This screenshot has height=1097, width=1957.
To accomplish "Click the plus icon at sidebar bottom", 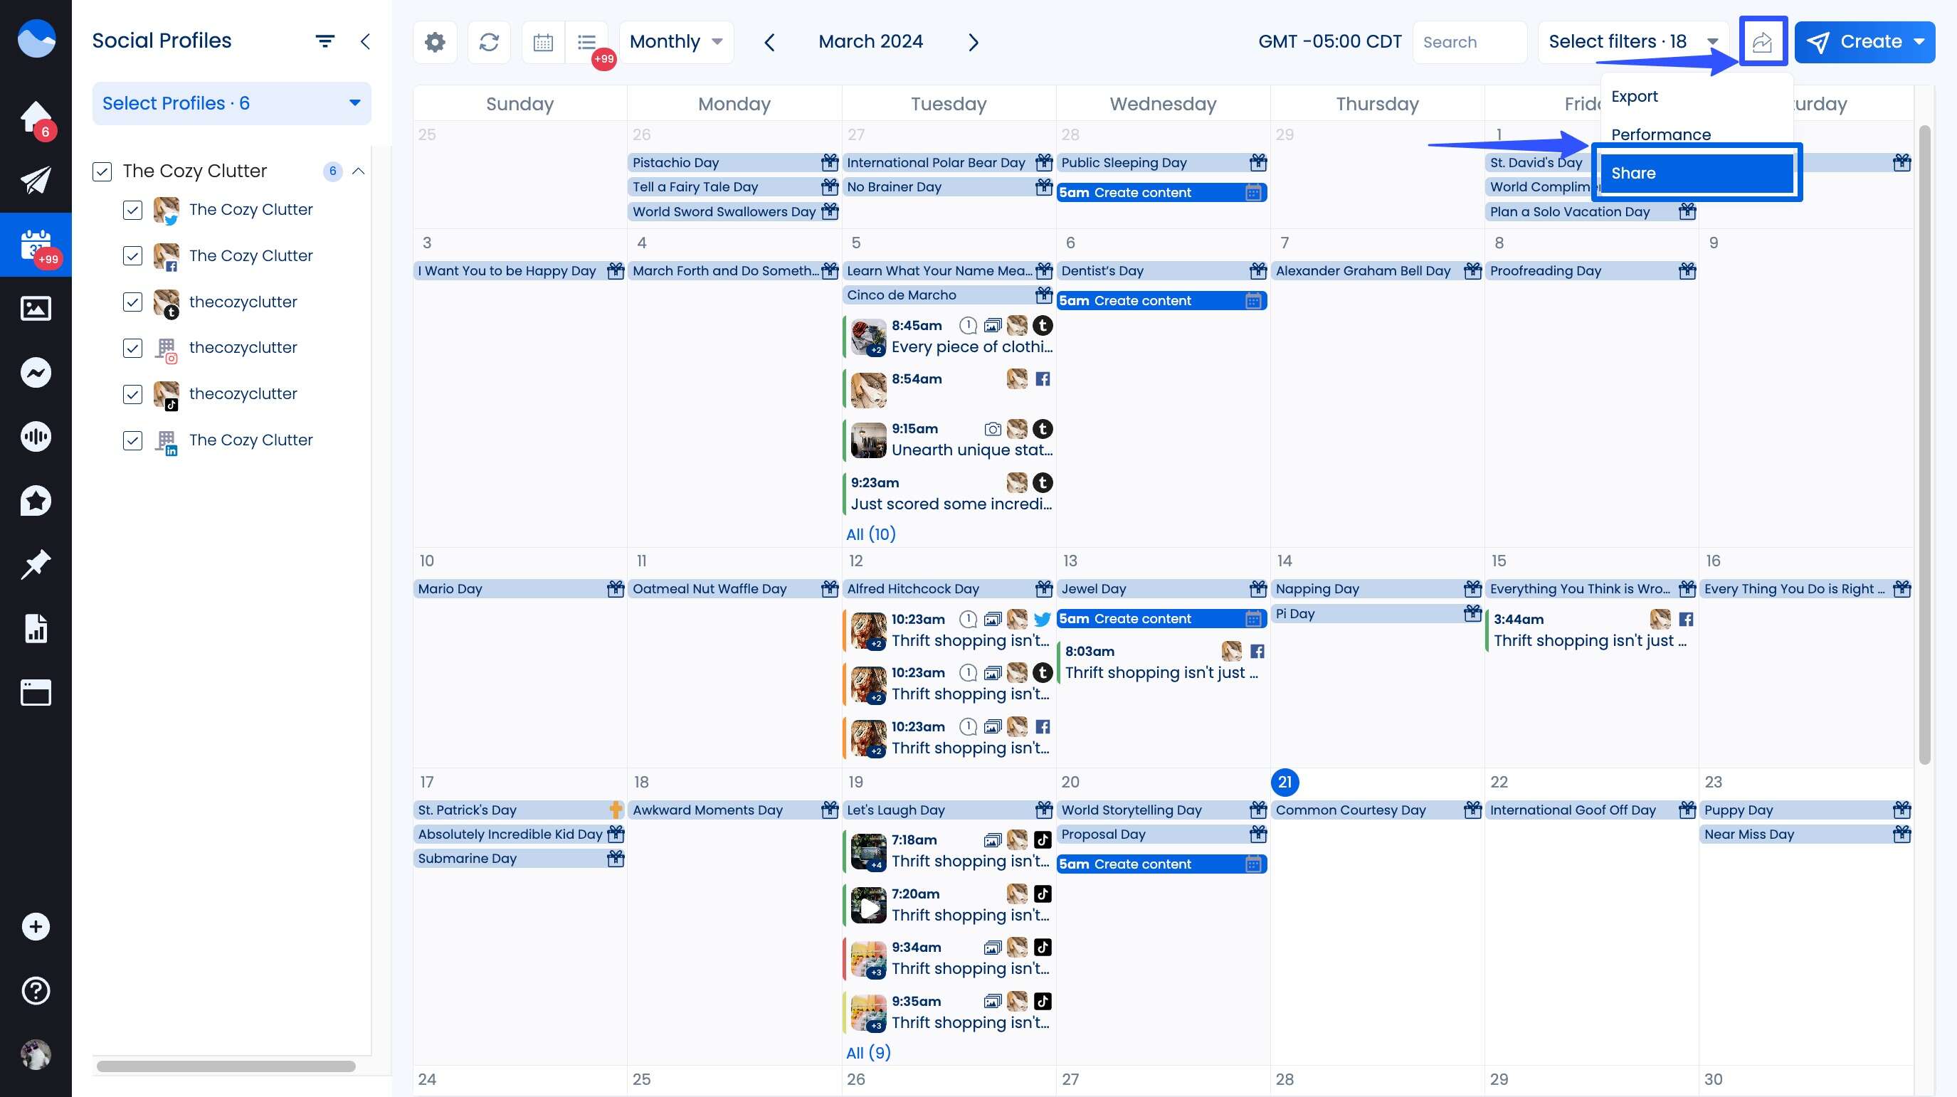I will [x=36, y=926].
